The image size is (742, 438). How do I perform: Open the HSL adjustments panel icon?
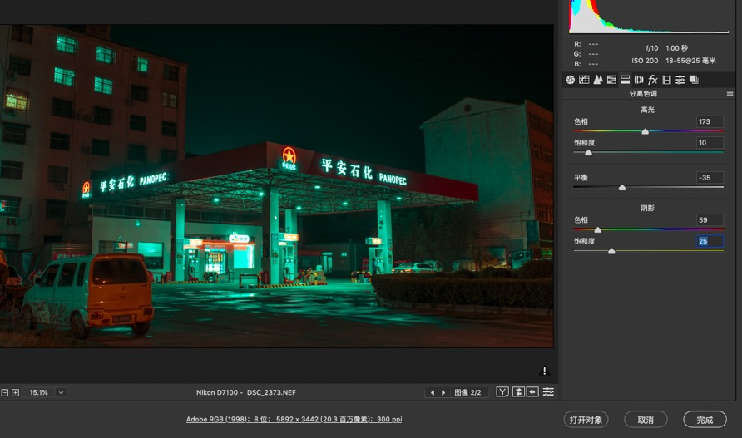coord(611,80)
